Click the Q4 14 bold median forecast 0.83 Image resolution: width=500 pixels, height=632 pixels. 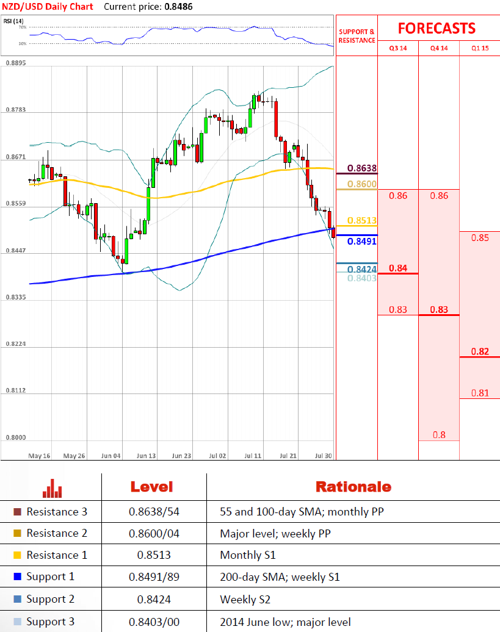[x=439, y=309]
